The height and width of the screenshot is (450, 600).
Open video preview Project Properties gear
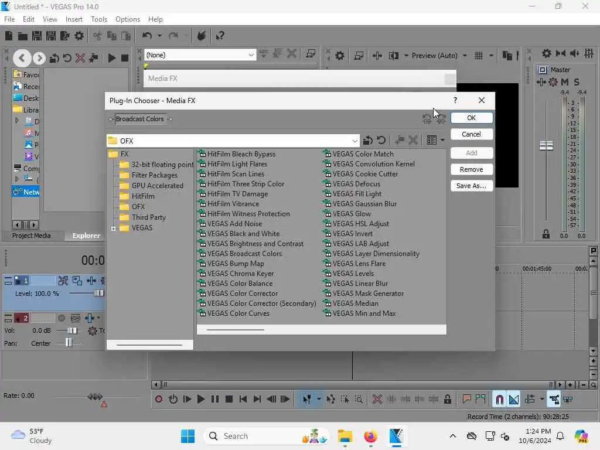[x=340, y=56]
